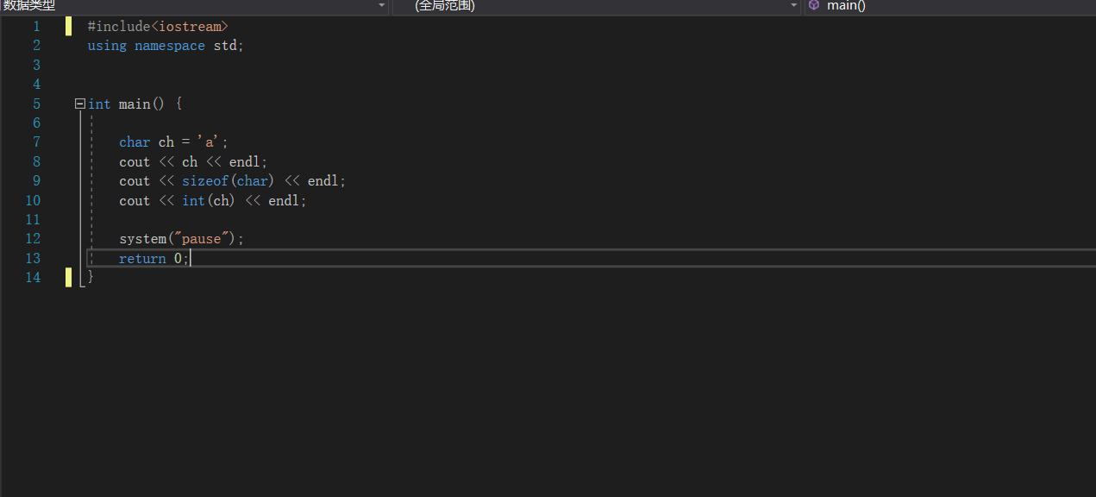Place cursor on empty line 11
Viewport: 1096px width, 497px height.
pos(345,219)
